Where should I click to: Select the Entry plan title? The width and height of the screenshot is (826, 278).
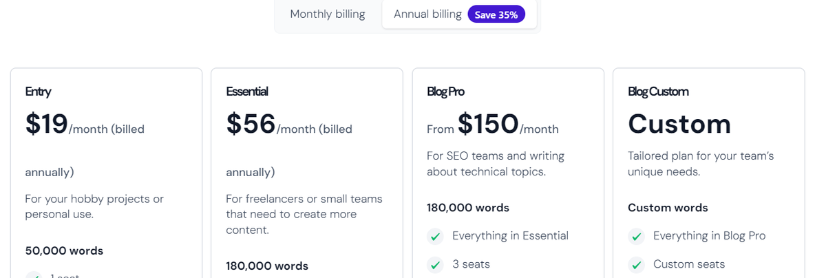tap(39, 92)
